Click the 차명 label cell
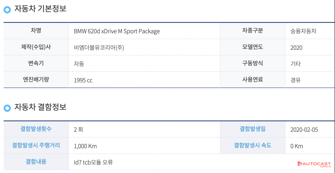335x173 pixels. tap(36, 31)
